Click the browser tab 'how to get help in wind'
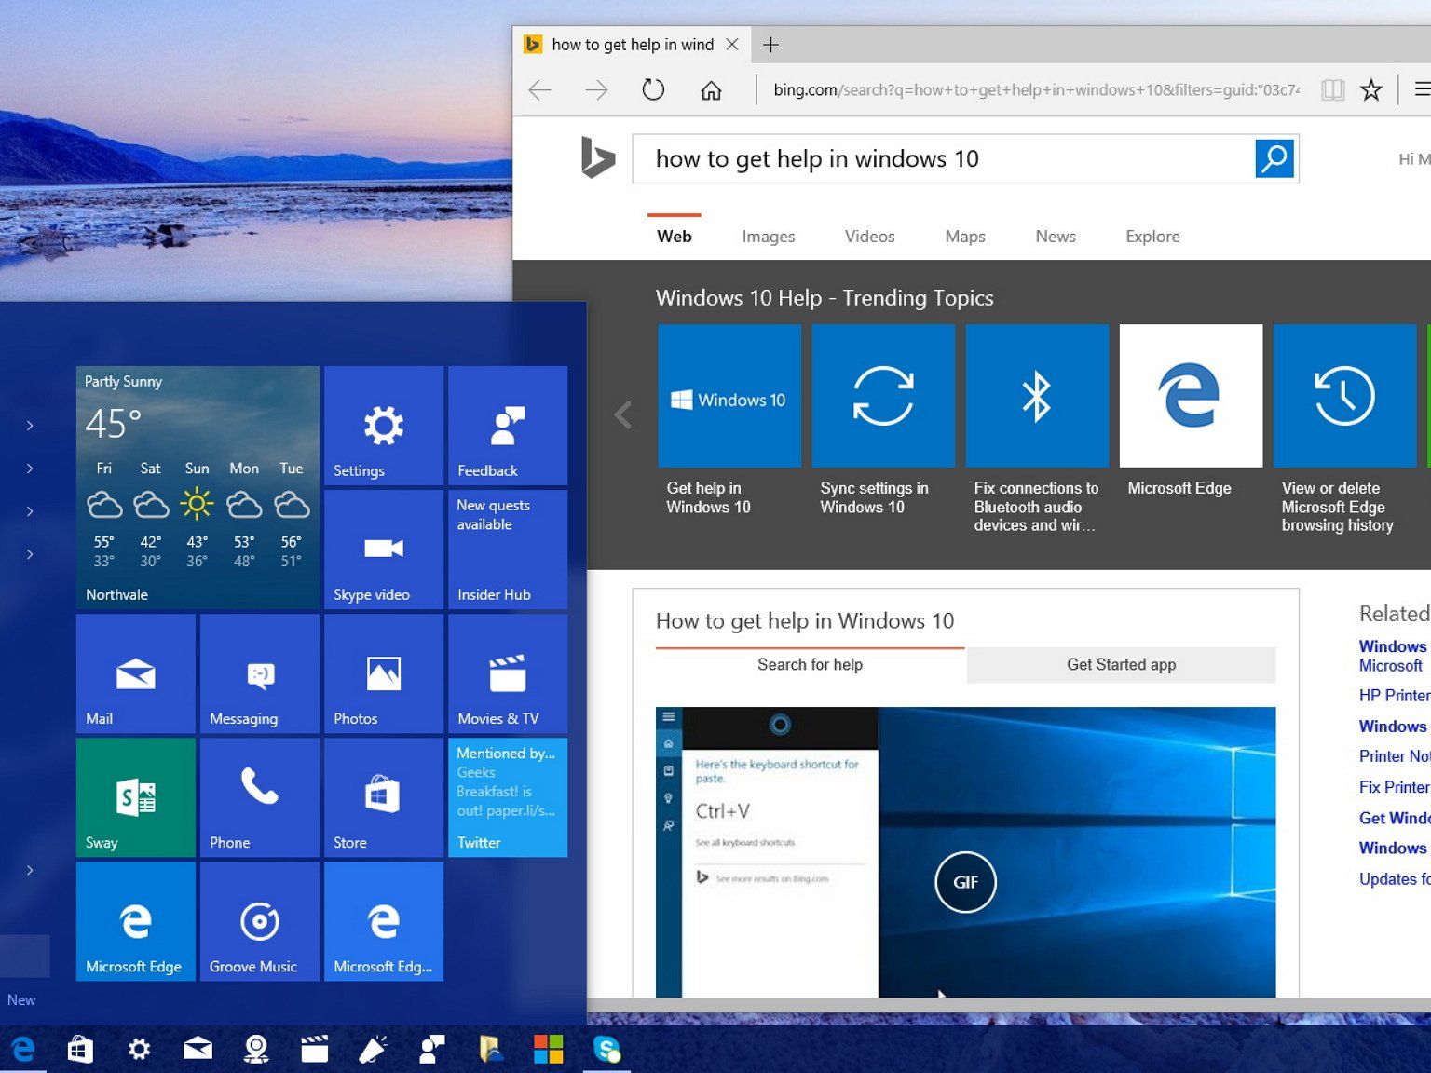The width and height of the screenshot is (1431, 1073). pos(632,45)
